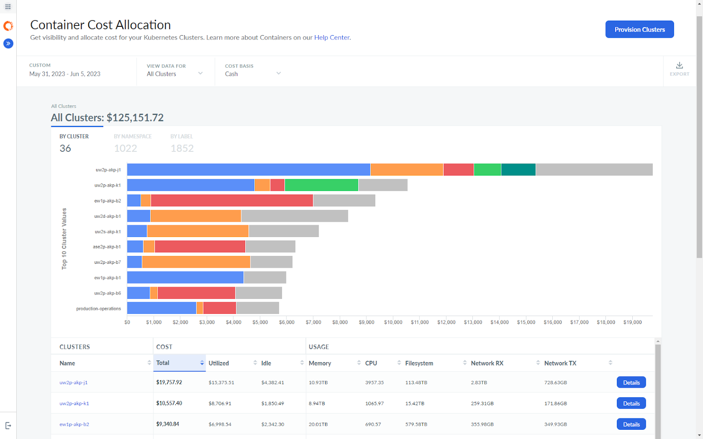
Task: Sort by CPU column arrows
Action: [x=399, y=363]
